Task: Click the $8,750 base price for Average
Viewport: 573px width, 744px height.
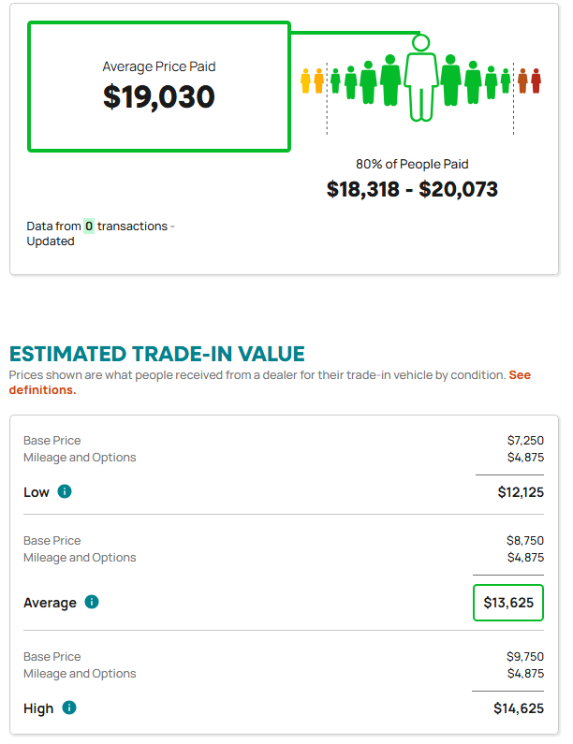Action: [x=525, y=540]
